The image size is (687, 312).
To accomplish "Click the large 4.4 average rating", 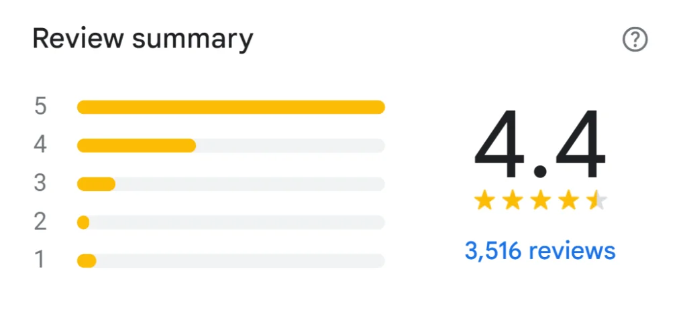I will pyautogui.click(x=539, y=147).
